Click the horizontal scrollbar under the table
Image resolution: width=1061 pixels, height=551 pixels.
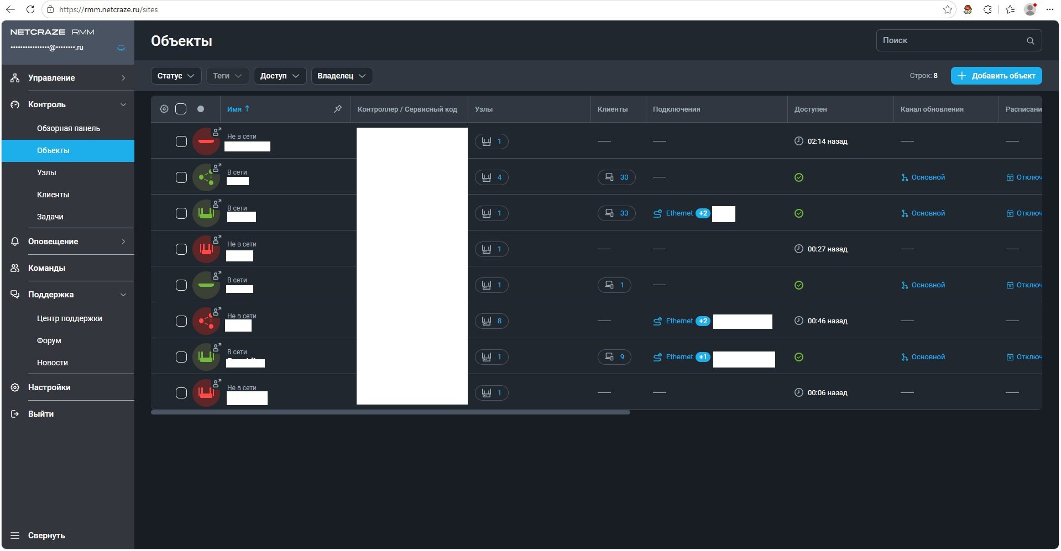click(x=390, y=412)
